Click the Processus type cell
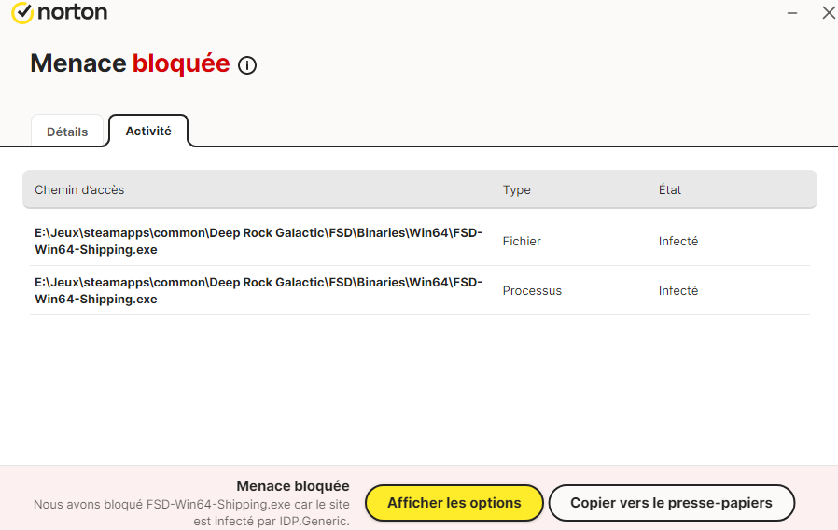Image resolution: width=838 pixels, height=530 pixels. (532, 290)
